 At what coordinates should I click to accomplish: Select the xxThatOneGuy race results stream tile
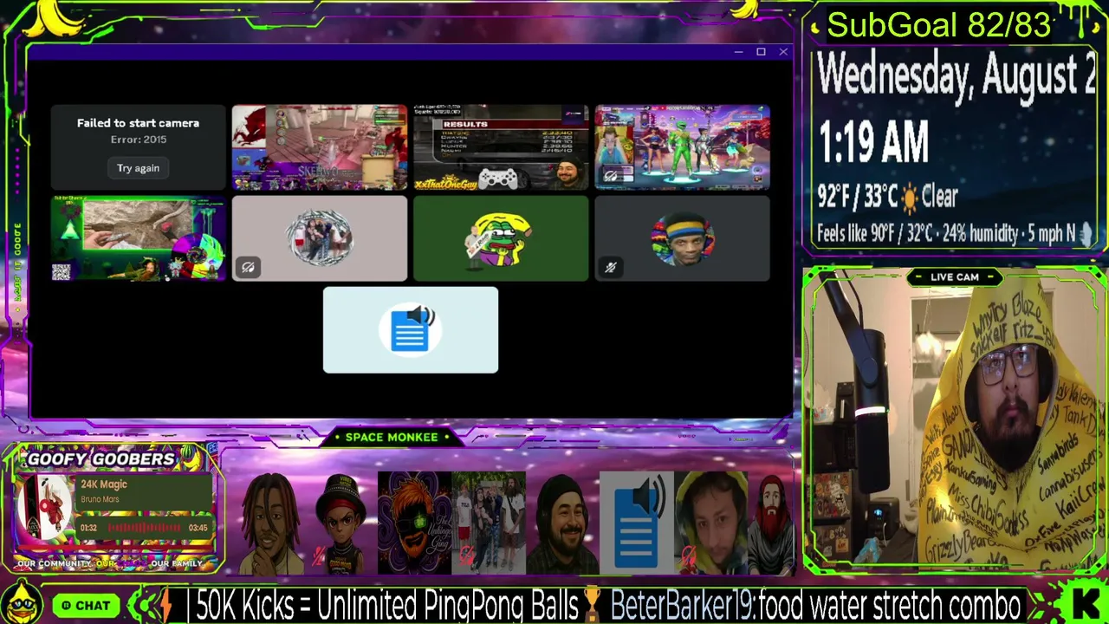501,147
